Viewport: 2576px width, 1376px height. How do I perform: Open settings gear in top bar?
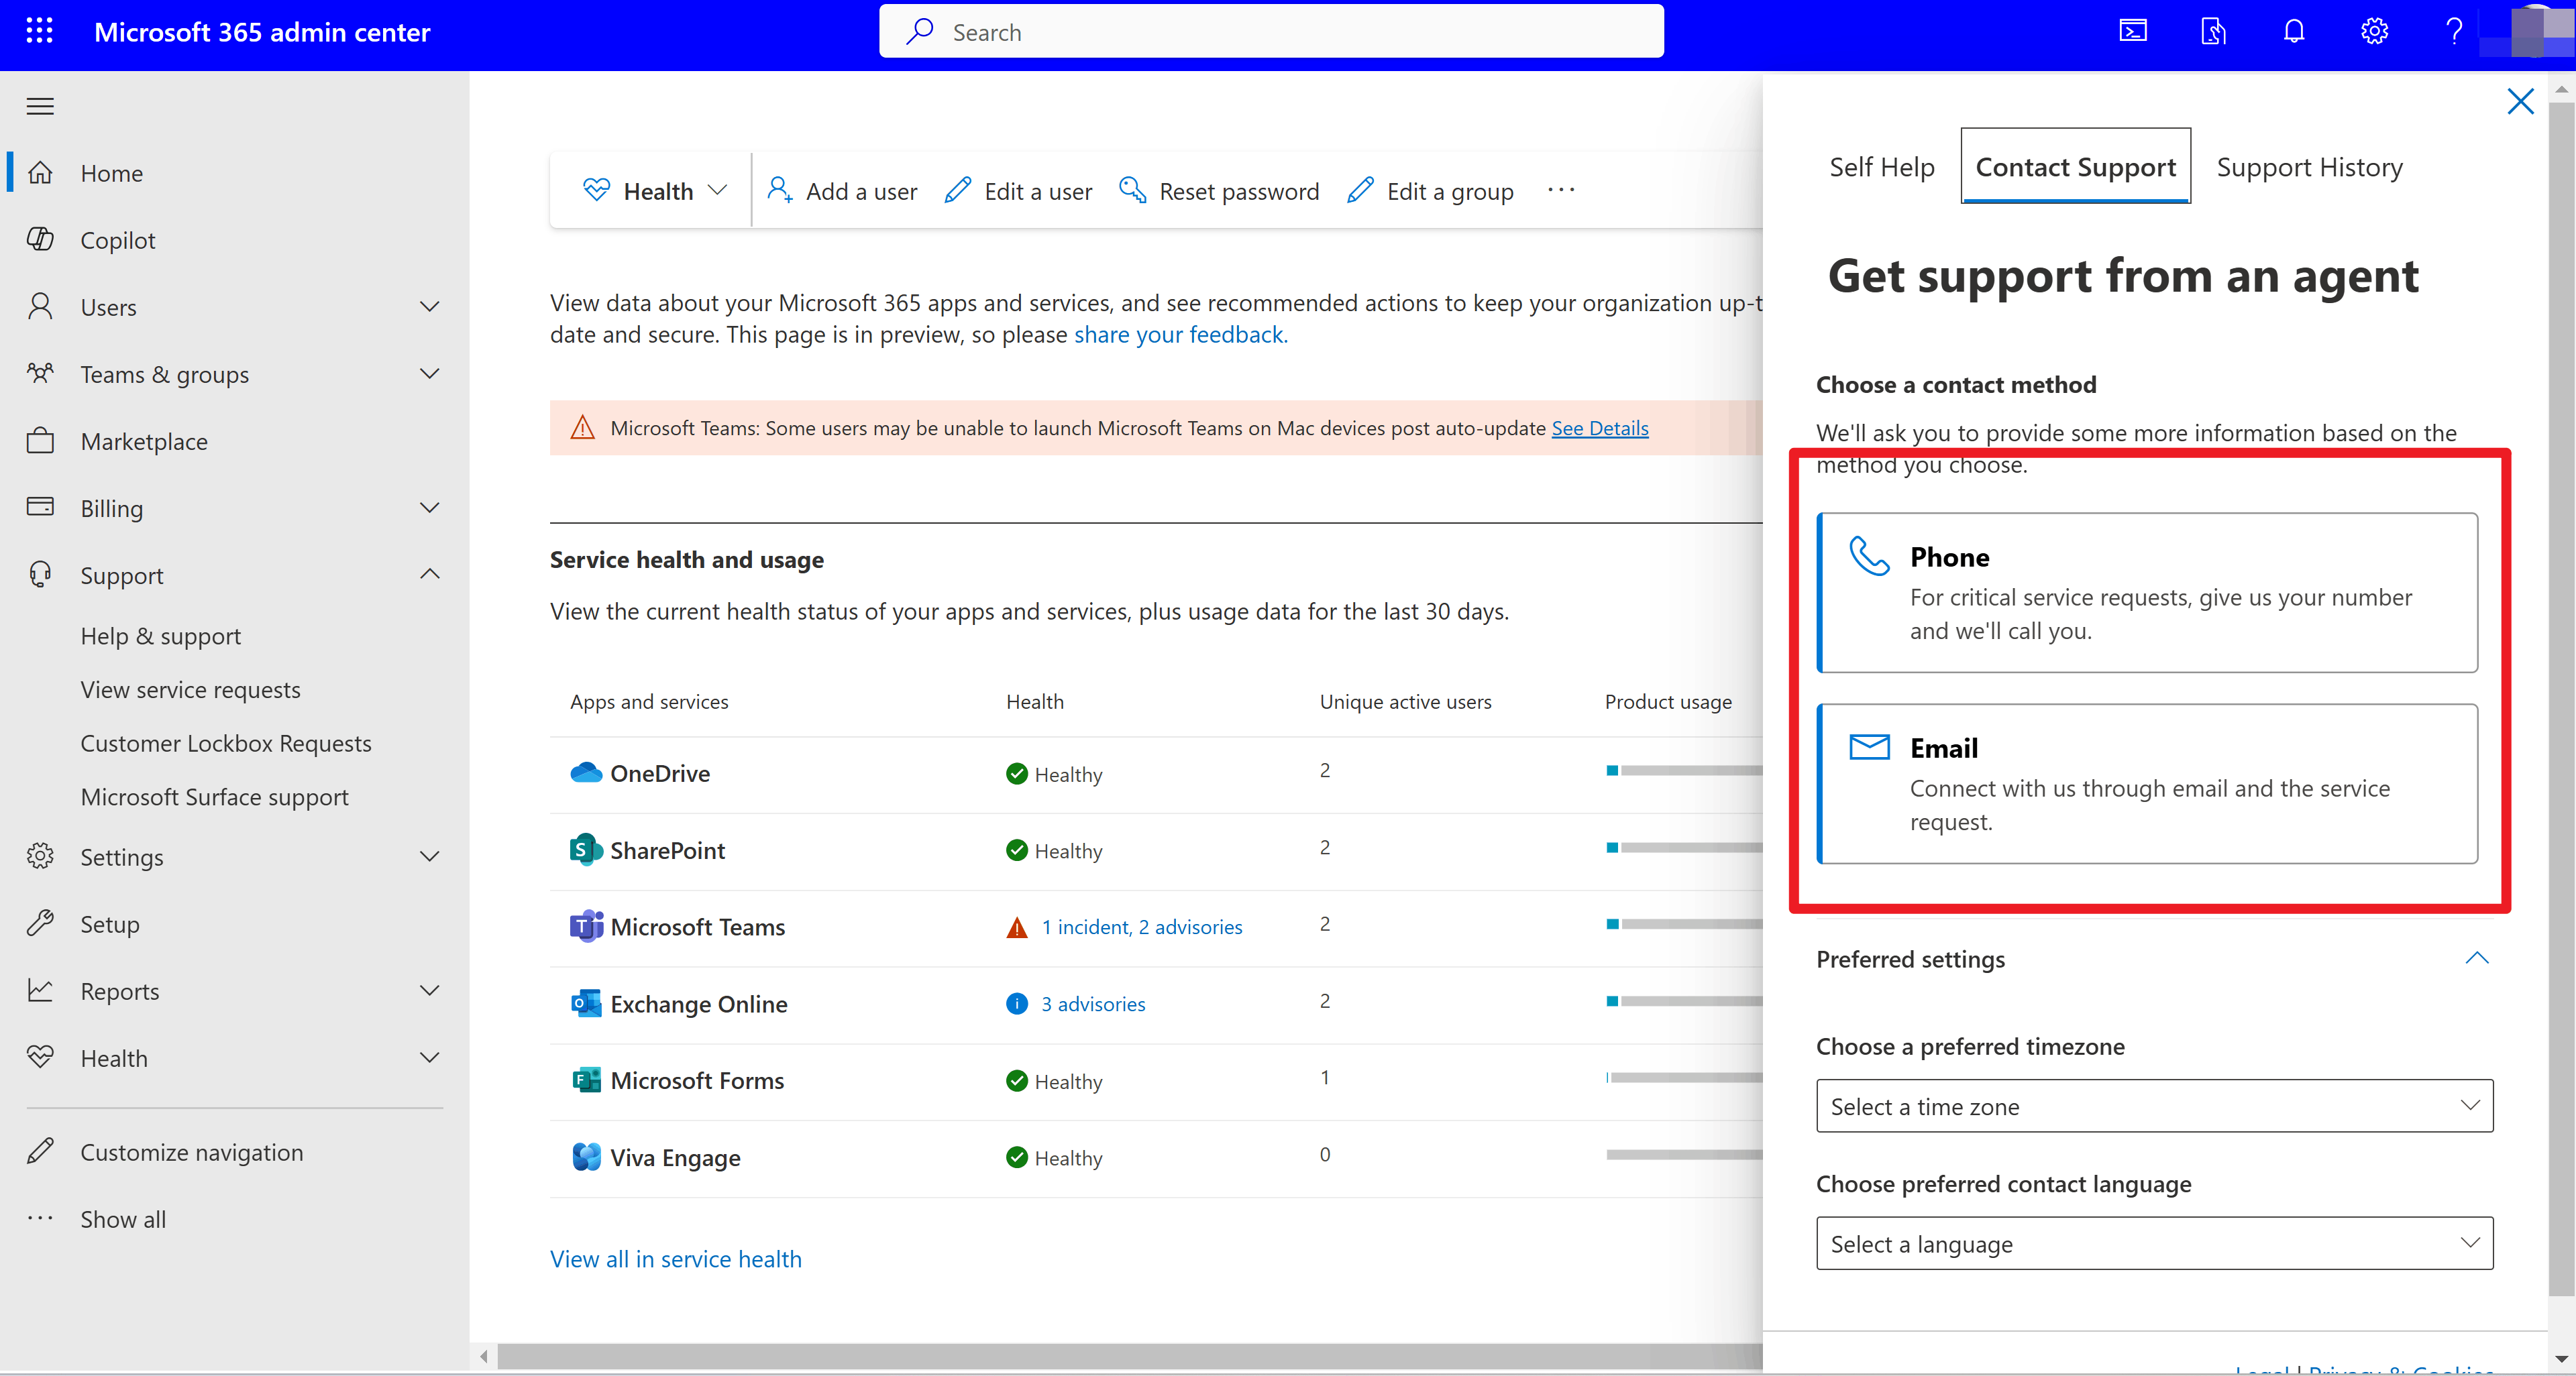pos(2374,31)
